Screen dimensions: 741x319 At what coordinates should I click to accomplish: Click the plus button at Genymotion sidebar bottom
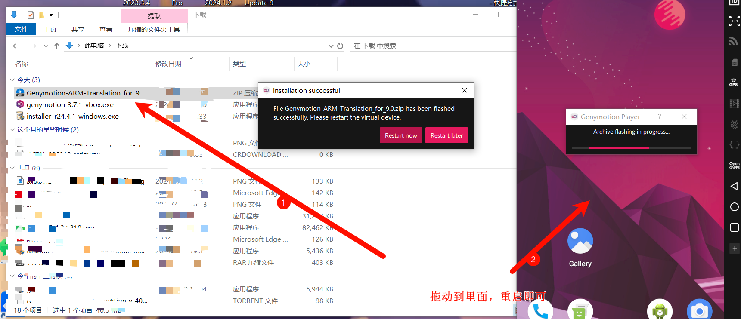click(x=735, y=248)
